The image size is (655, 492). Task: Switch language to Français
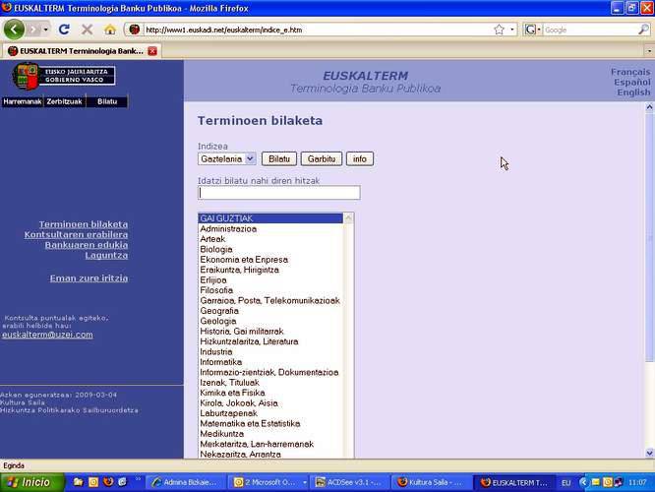(x=630, y=72)
